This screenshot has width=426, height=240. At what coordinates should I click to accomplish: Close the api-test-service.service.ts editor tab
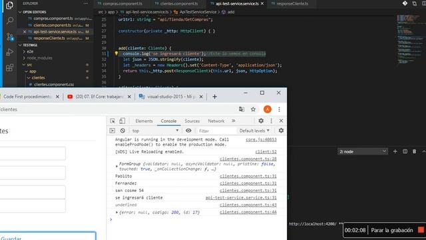(262, 3)
